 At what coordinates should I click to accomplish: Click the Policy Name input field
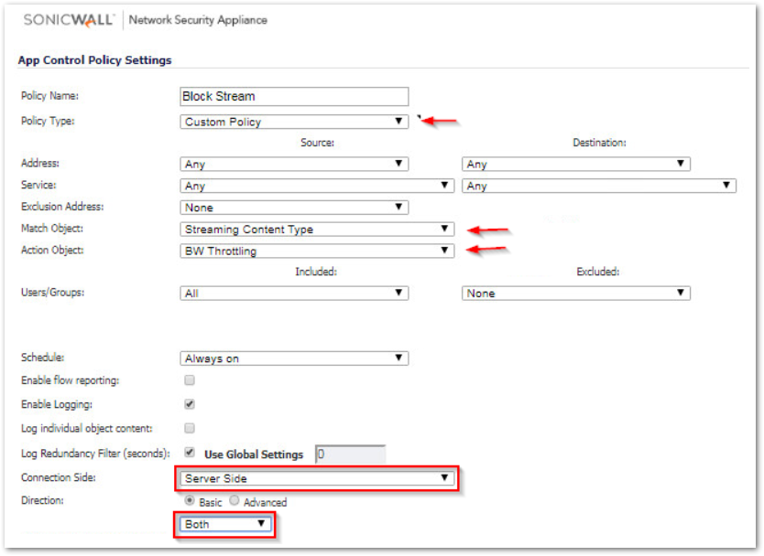294,96
